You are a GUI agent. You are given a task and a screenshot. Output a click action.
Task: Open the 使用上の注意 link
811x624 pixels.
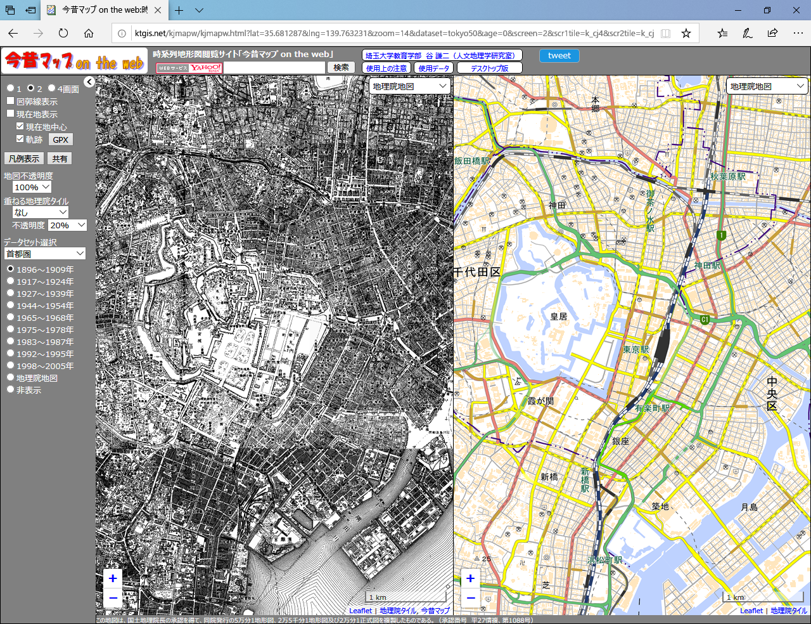click(x=386, y=67)
